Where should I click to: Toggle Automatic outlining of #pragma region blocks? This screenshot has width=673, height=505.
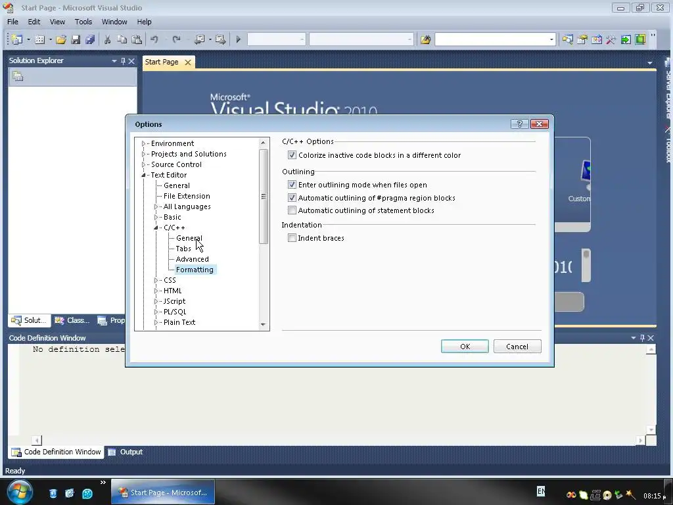click(x=292, y=197)
